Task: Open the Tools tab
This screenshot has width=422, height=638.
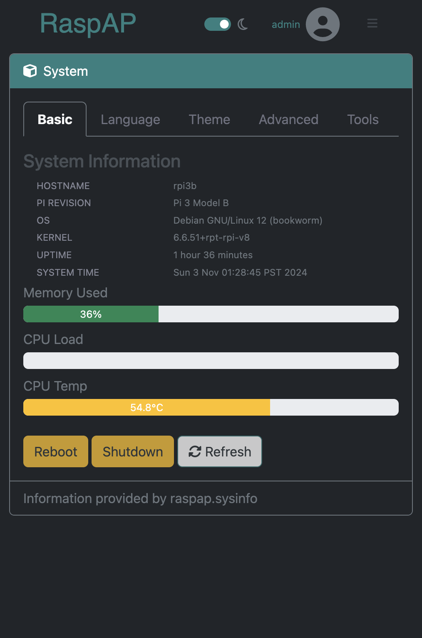Action: (x=363, y=120)
